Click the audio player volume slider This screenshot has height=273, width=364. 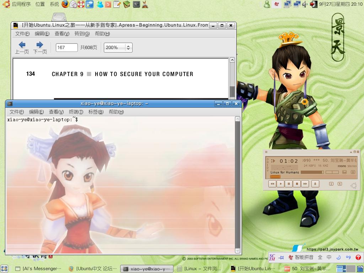click(x=312, y=172)
